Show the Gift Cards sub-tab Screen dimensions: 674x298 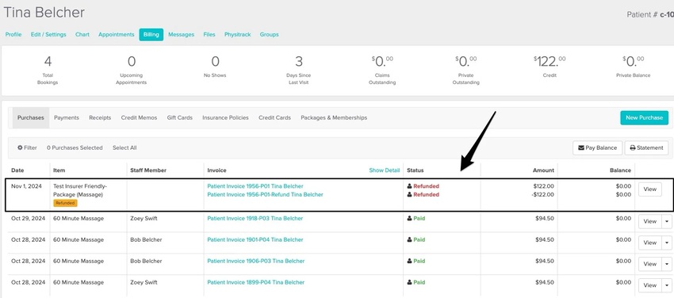180,117
